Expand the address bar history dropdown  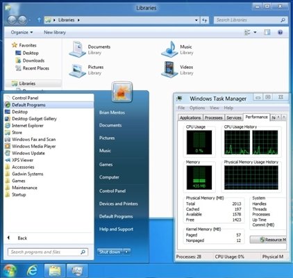tap(196, 20)
